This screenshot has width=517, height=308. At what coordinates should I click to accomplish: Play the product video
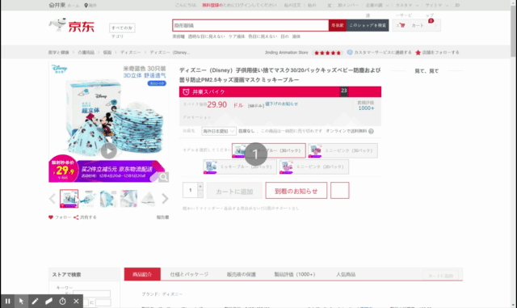click(x=108, y=151)
